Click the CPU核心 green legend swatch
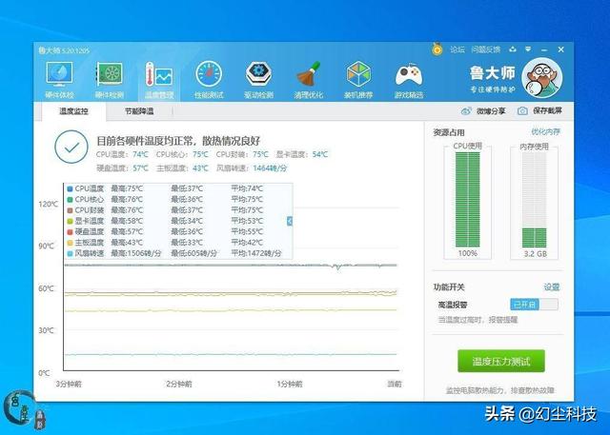610x435 pixels. pos(70,200)
